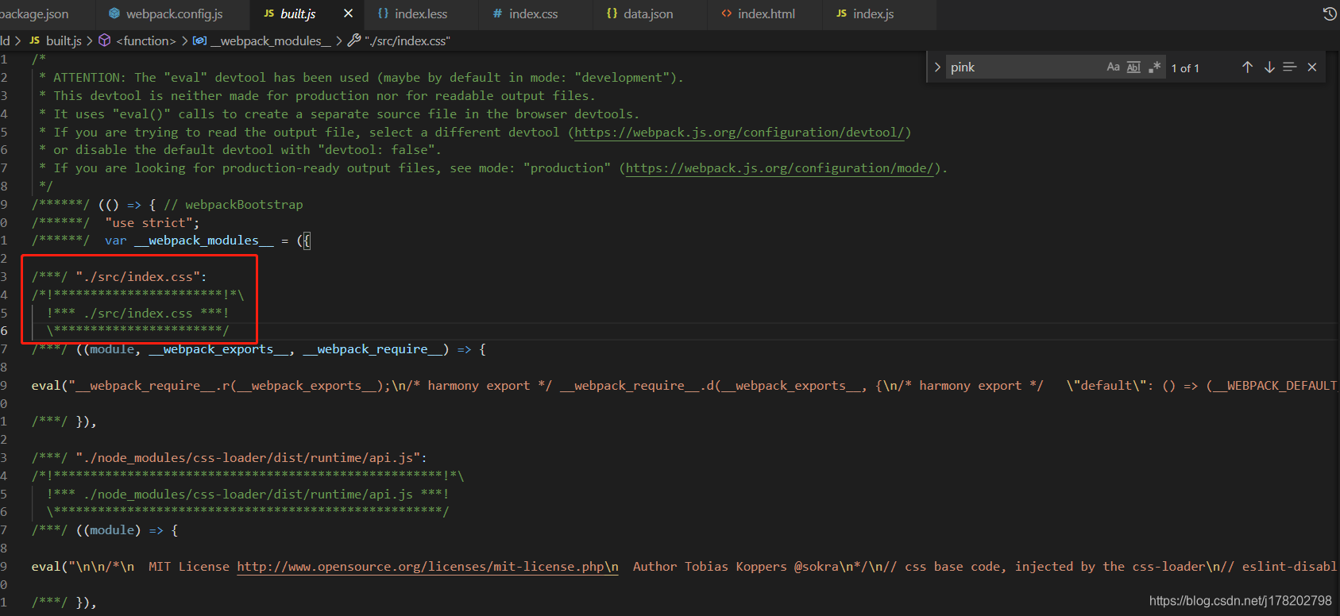The image size is (1340, 616).
Task: Select built.js in the breadcrumb
Action: point(64,40)
